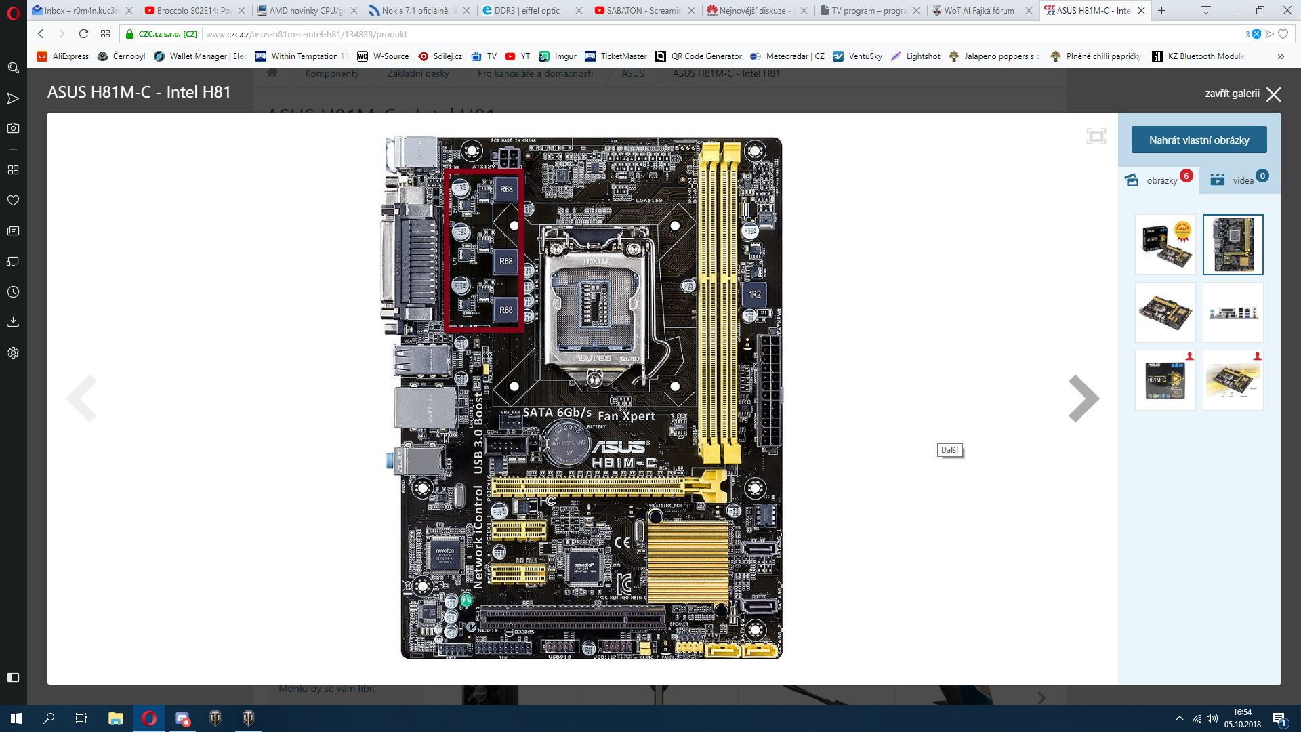The width and height of the screenshot is (1301, 732).
Task: Open the Downloads icon in sidebar
Action: [13, 322]
